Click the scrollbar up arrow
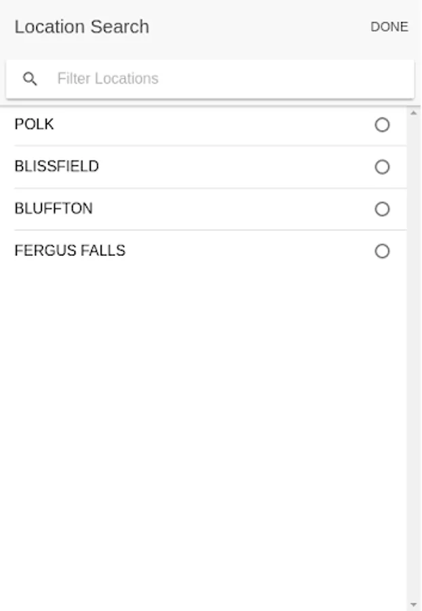 (x=414, y=113)
